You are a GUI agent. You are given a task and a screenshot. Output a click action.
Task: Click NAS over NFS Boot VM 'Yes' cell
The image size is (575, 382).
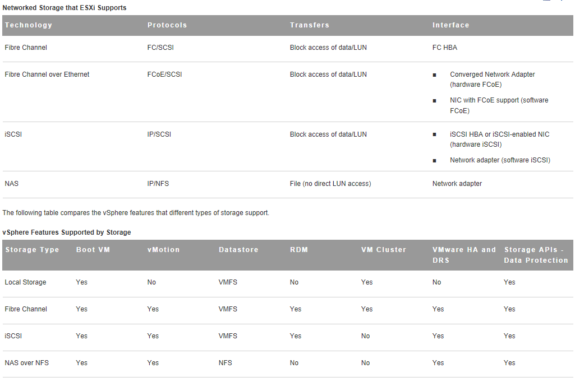(x=81, y=363)
